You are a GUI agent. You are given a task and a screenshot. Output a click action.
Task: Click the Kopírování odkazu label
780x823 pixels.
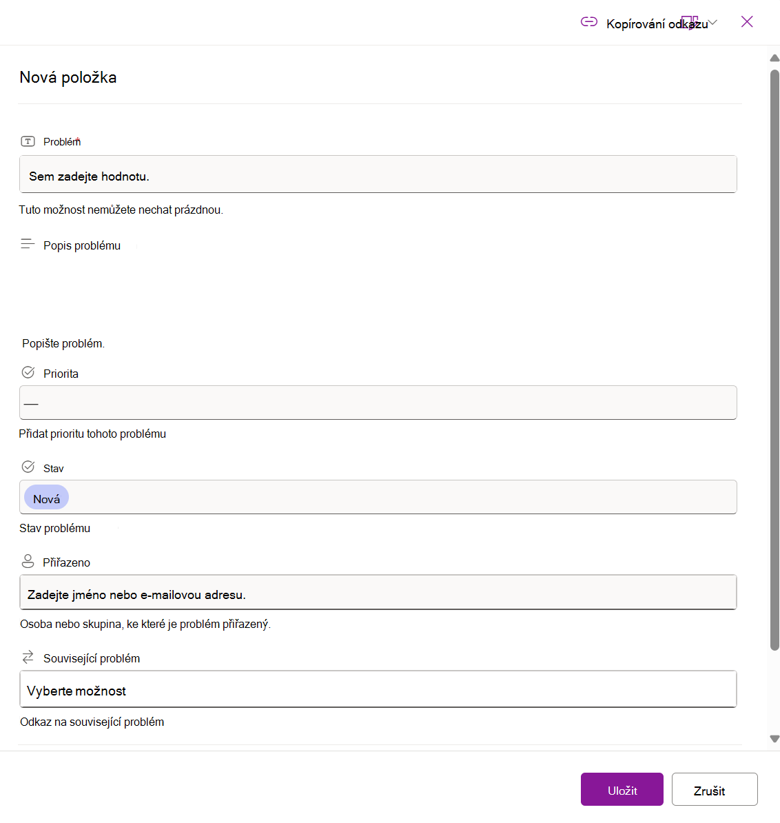point(657,24)
